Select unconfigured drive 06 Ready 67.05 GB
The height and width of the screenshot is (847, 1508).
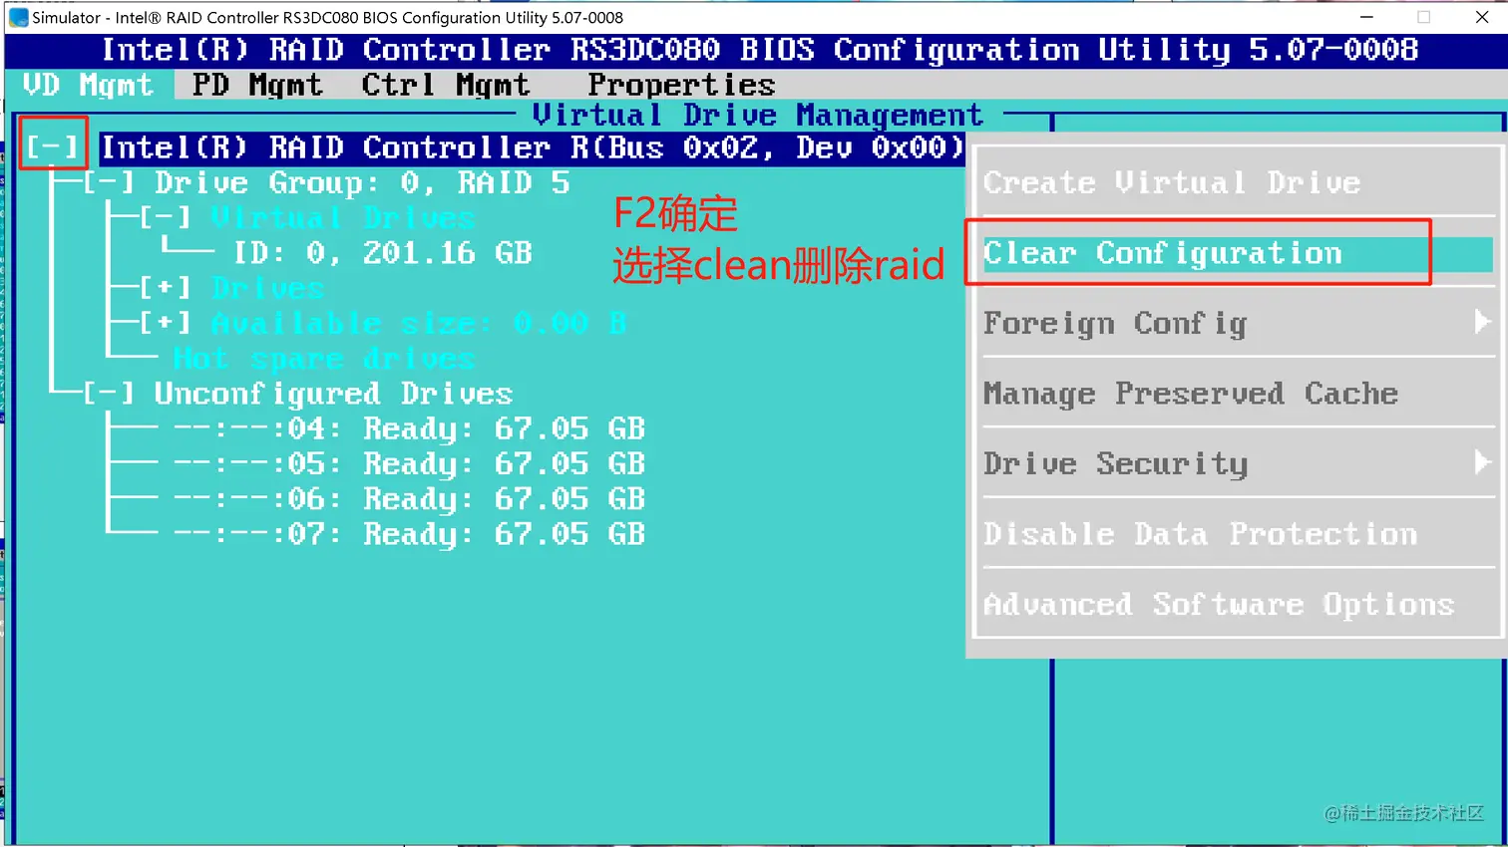(410, 498)
